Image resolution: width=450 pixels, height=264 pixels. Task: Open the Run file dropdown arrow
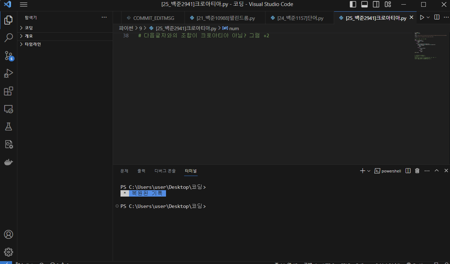coord(428,17)
